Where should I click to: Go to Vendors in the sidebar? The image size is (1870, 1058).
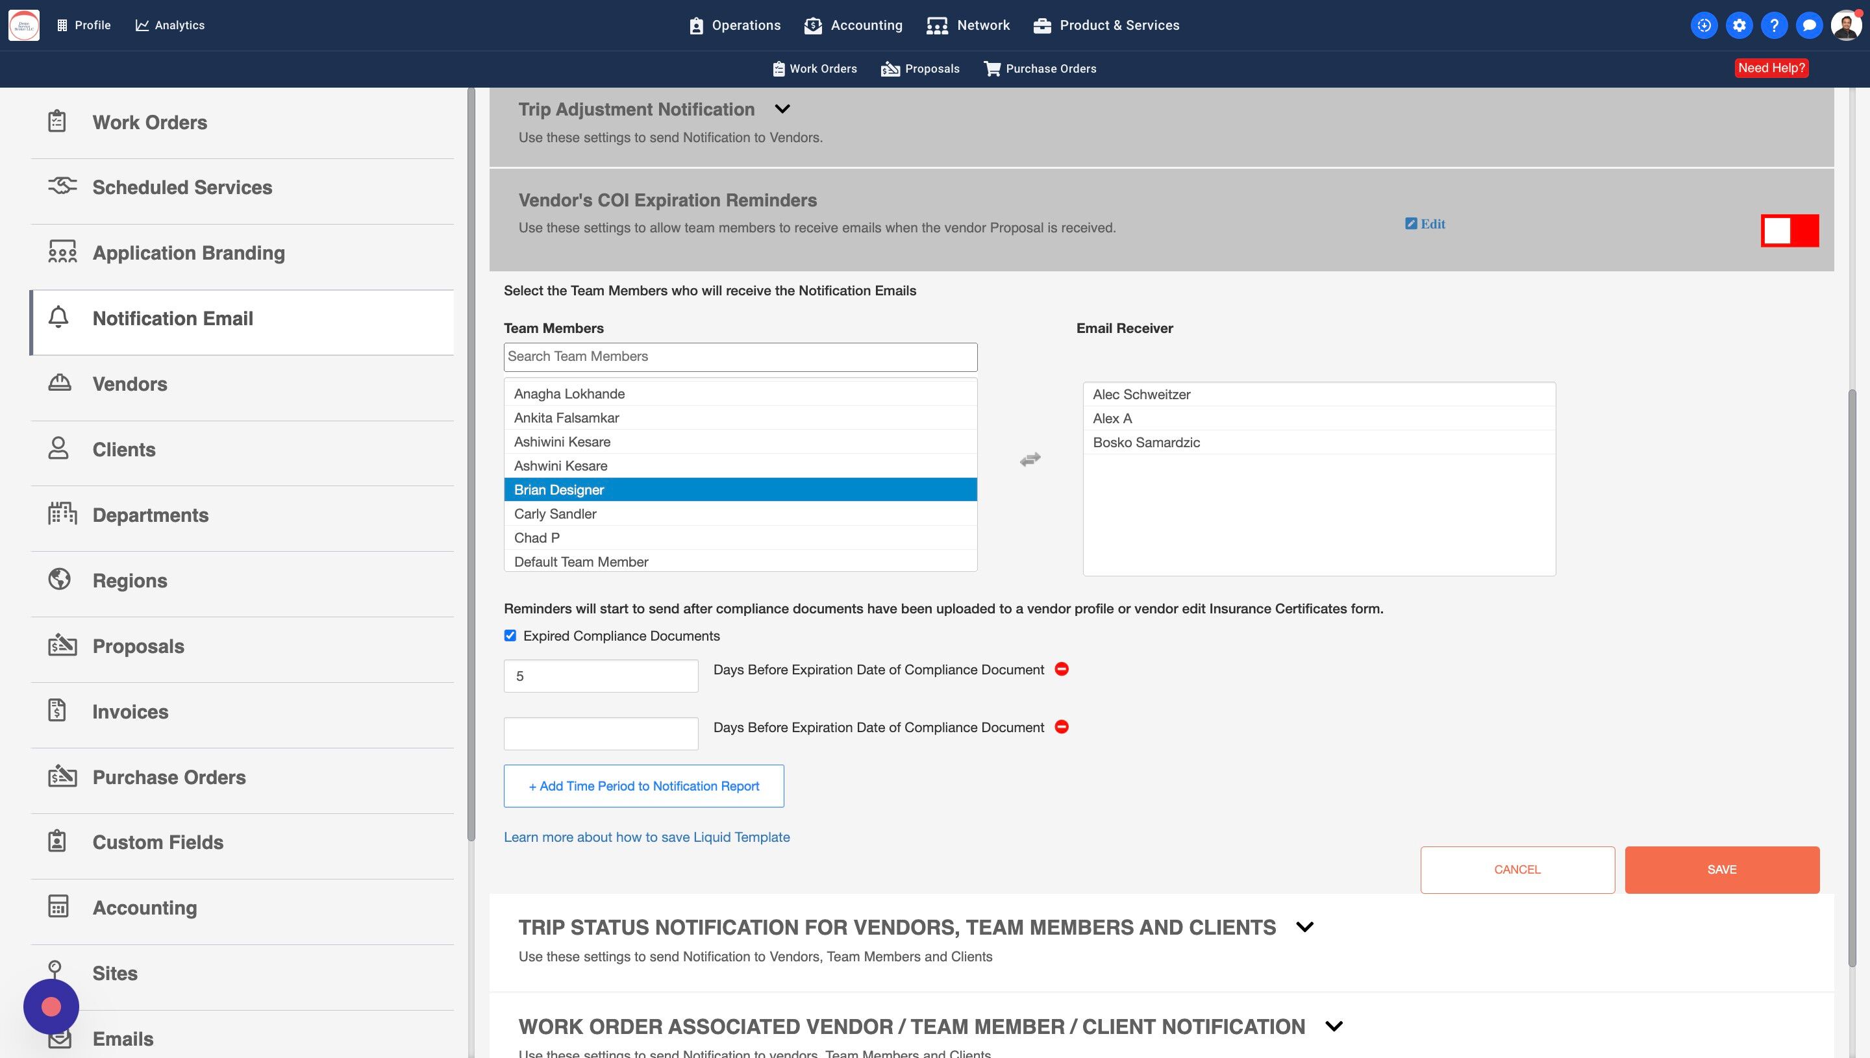pyautogui.click(x=129, y=384)
